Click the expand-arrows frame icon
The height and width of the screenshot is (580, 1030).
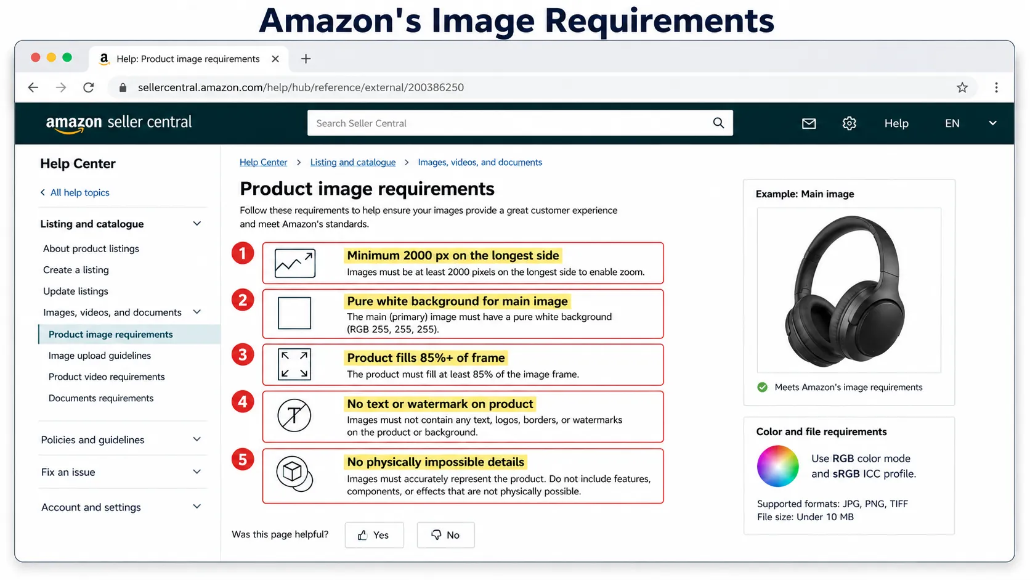294,364
